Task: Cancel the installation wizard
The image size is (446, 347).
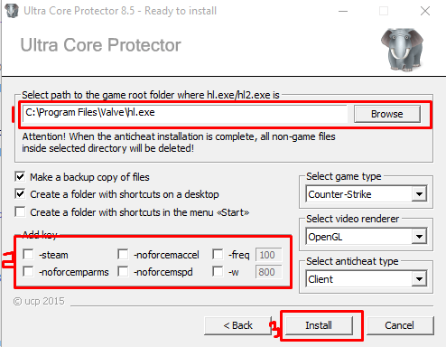Action: 400,325
